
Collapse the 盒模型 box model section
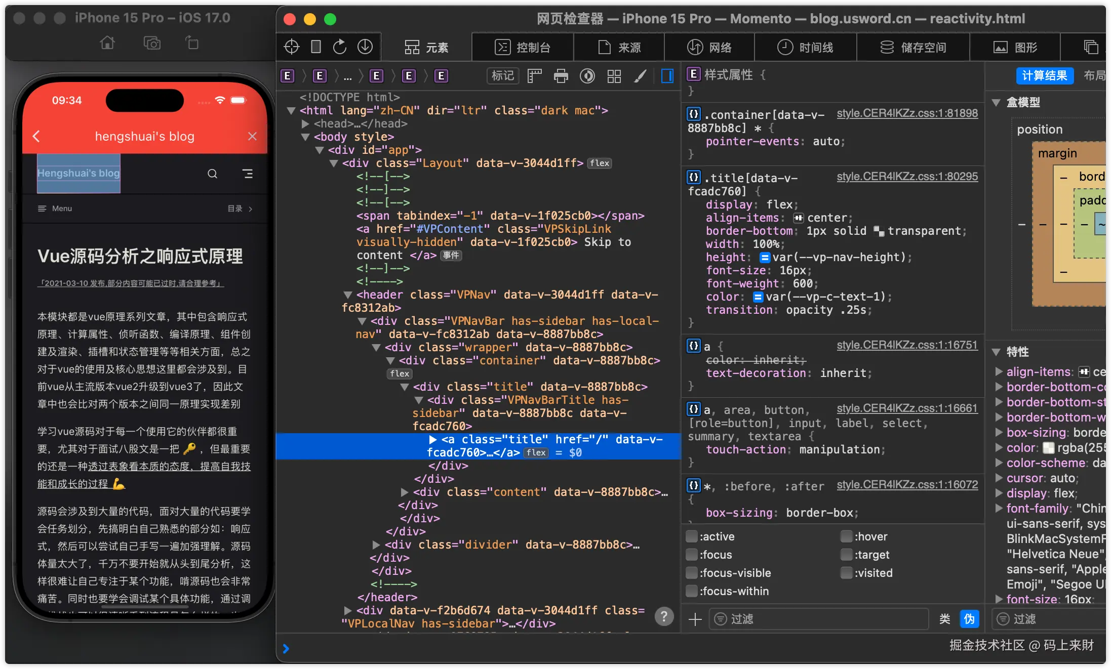[996, 102]
